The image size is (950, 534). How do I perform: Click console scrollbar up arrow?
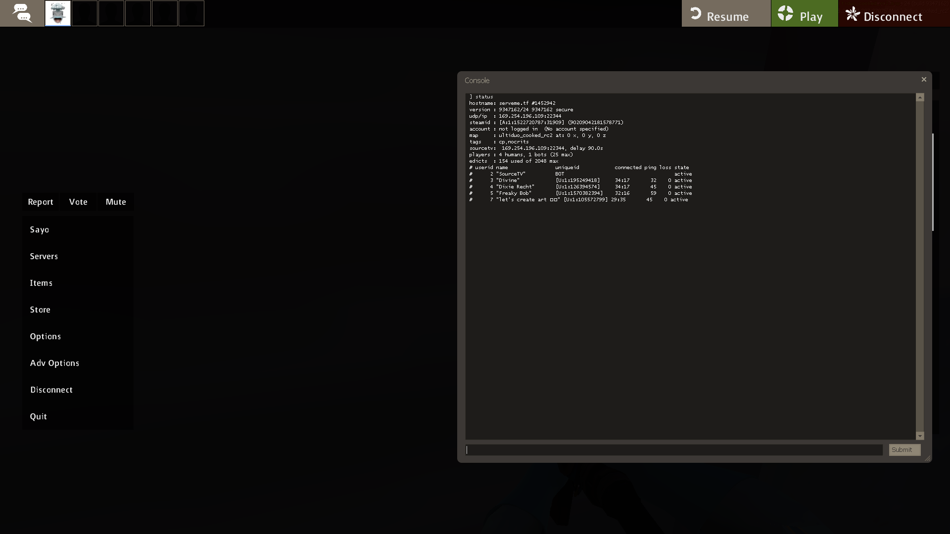(x=920, y=97)
